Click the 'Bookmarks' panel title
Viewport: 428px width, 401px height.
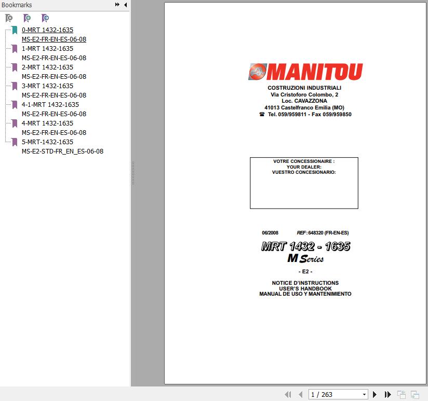click(17, 5)
